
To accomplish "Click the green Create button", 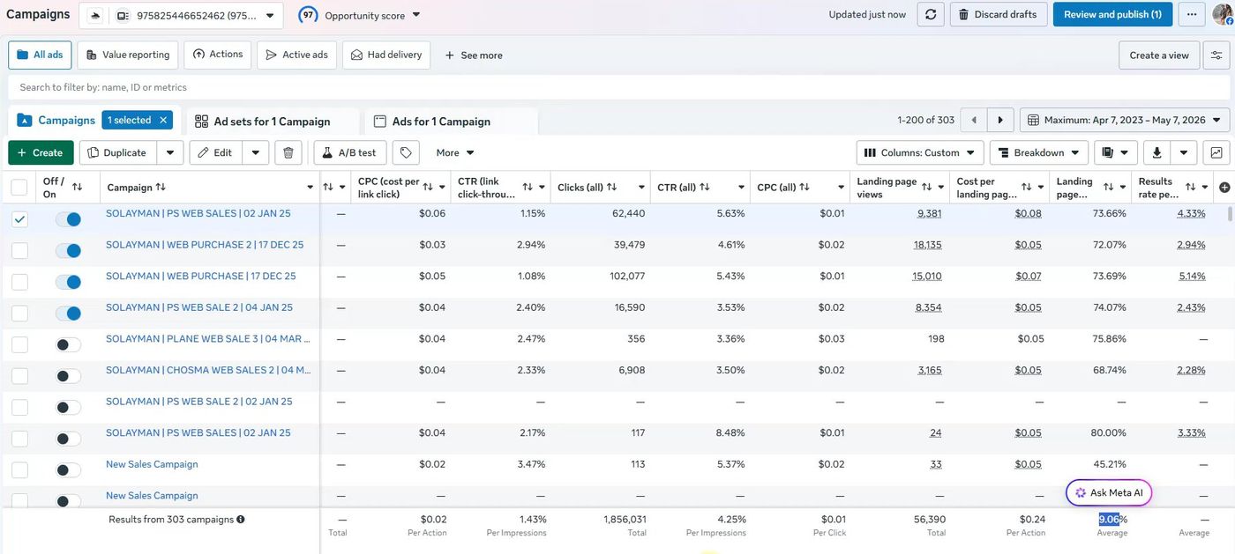I will tap(41, 152).
